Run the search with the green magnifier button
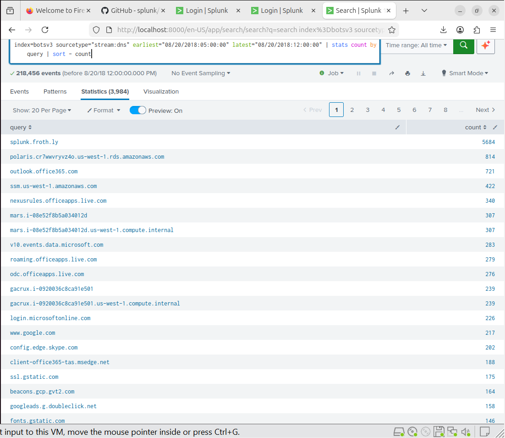Screen dimensions: 505x438 pyautogui.click(x=463, y=45)
